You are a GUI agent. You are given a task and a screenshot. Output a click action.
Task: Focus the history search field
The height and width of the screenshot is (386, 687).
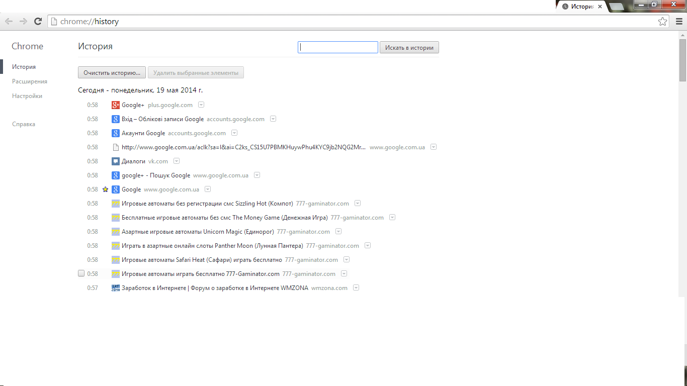(338, 47)
